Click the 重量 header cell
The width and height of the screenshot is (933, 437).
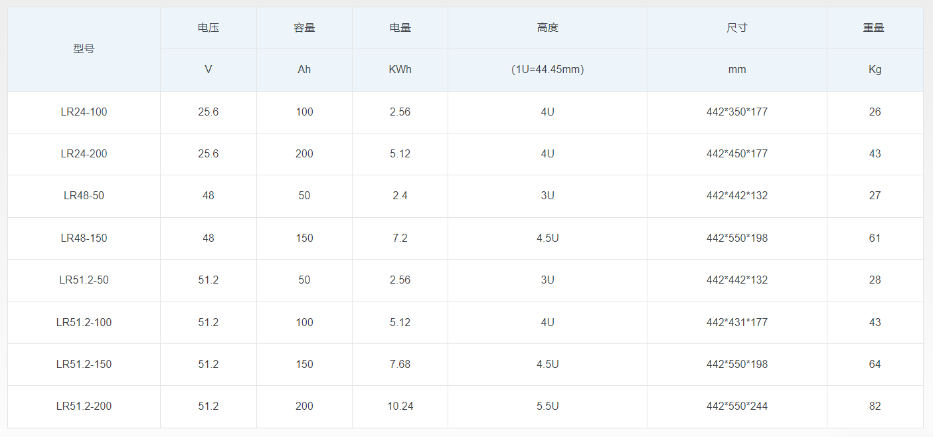[875, 28]
